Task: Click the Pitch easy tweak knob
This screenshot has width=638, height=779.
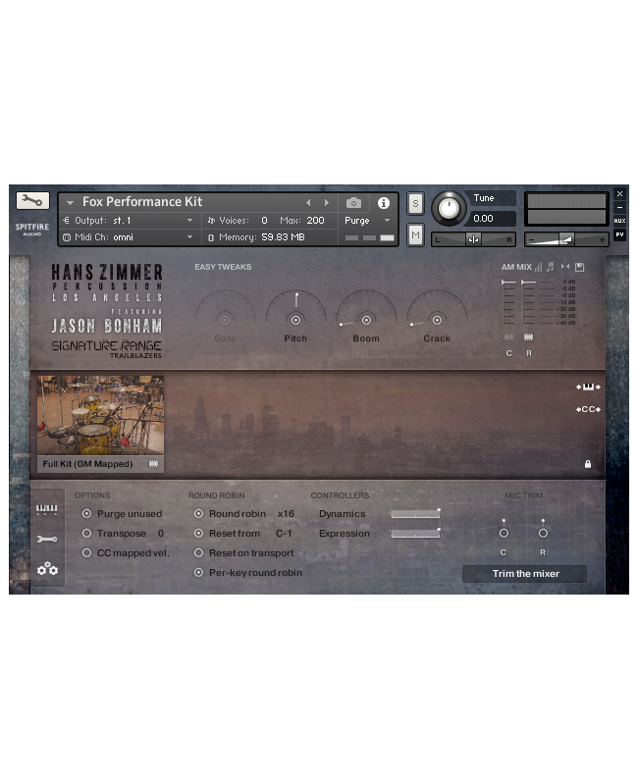Action: (x=295, y=320)
